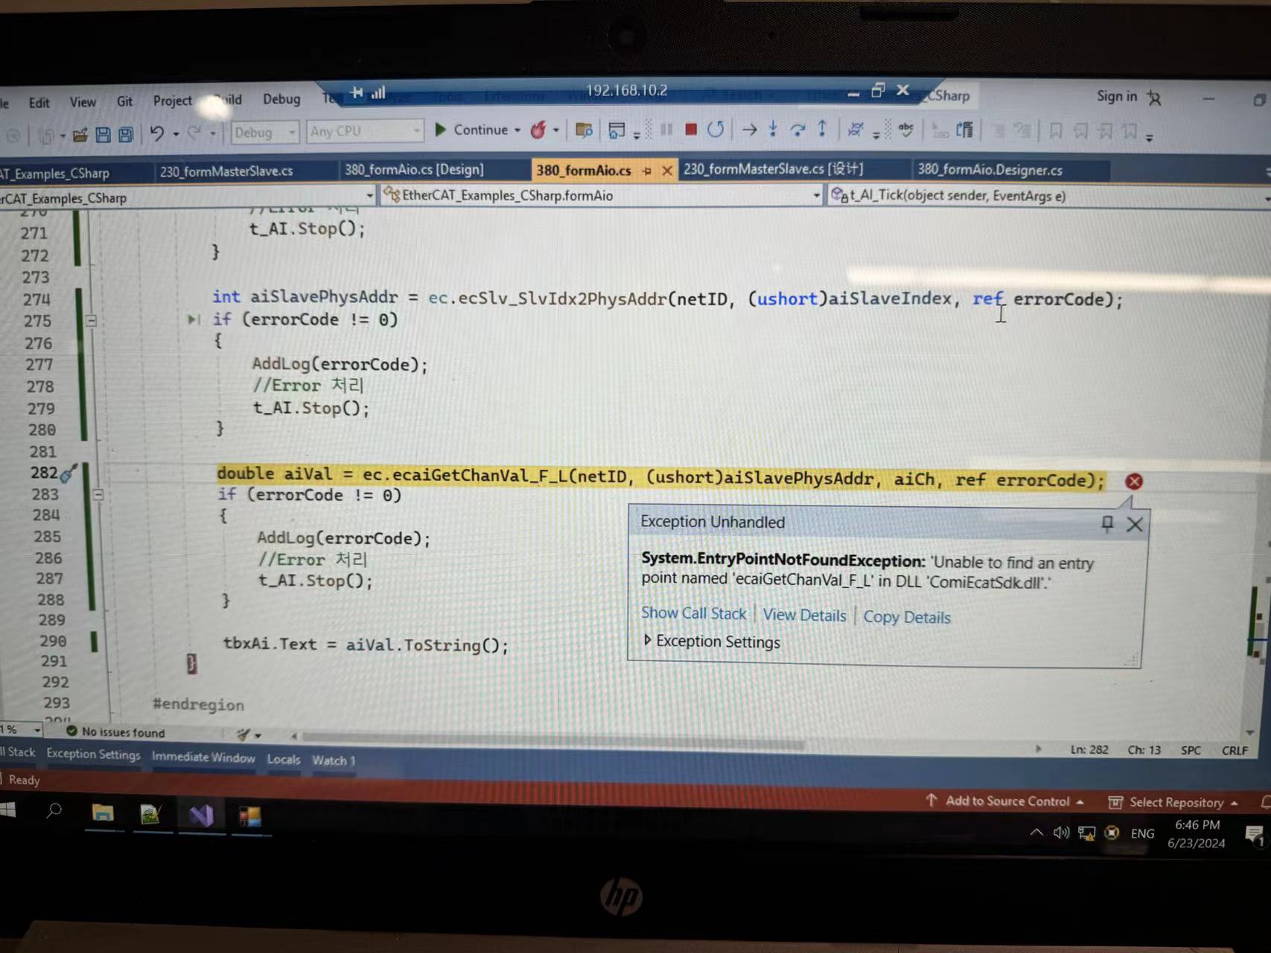Toggle the remote desktop bar pin
The height and width of the screenshot is (953, 1271).
tap(357, 92)
